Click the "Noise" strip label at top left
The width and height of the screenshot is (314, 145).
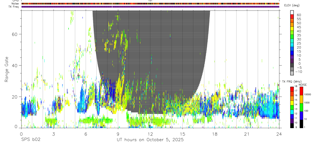pyautogui.click(x=15, y=4)
